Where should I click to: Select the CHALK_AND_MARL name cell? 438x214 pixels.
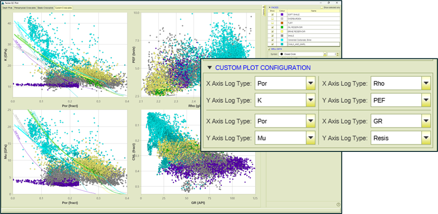coord(314,44)
